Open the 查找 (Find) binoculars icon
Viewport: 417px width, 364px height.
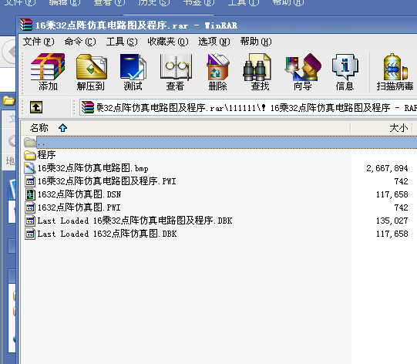coord(260,72)
